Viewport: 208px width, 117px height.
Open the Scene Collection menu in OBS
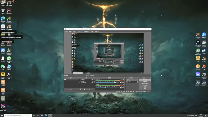tap(87, 31)
